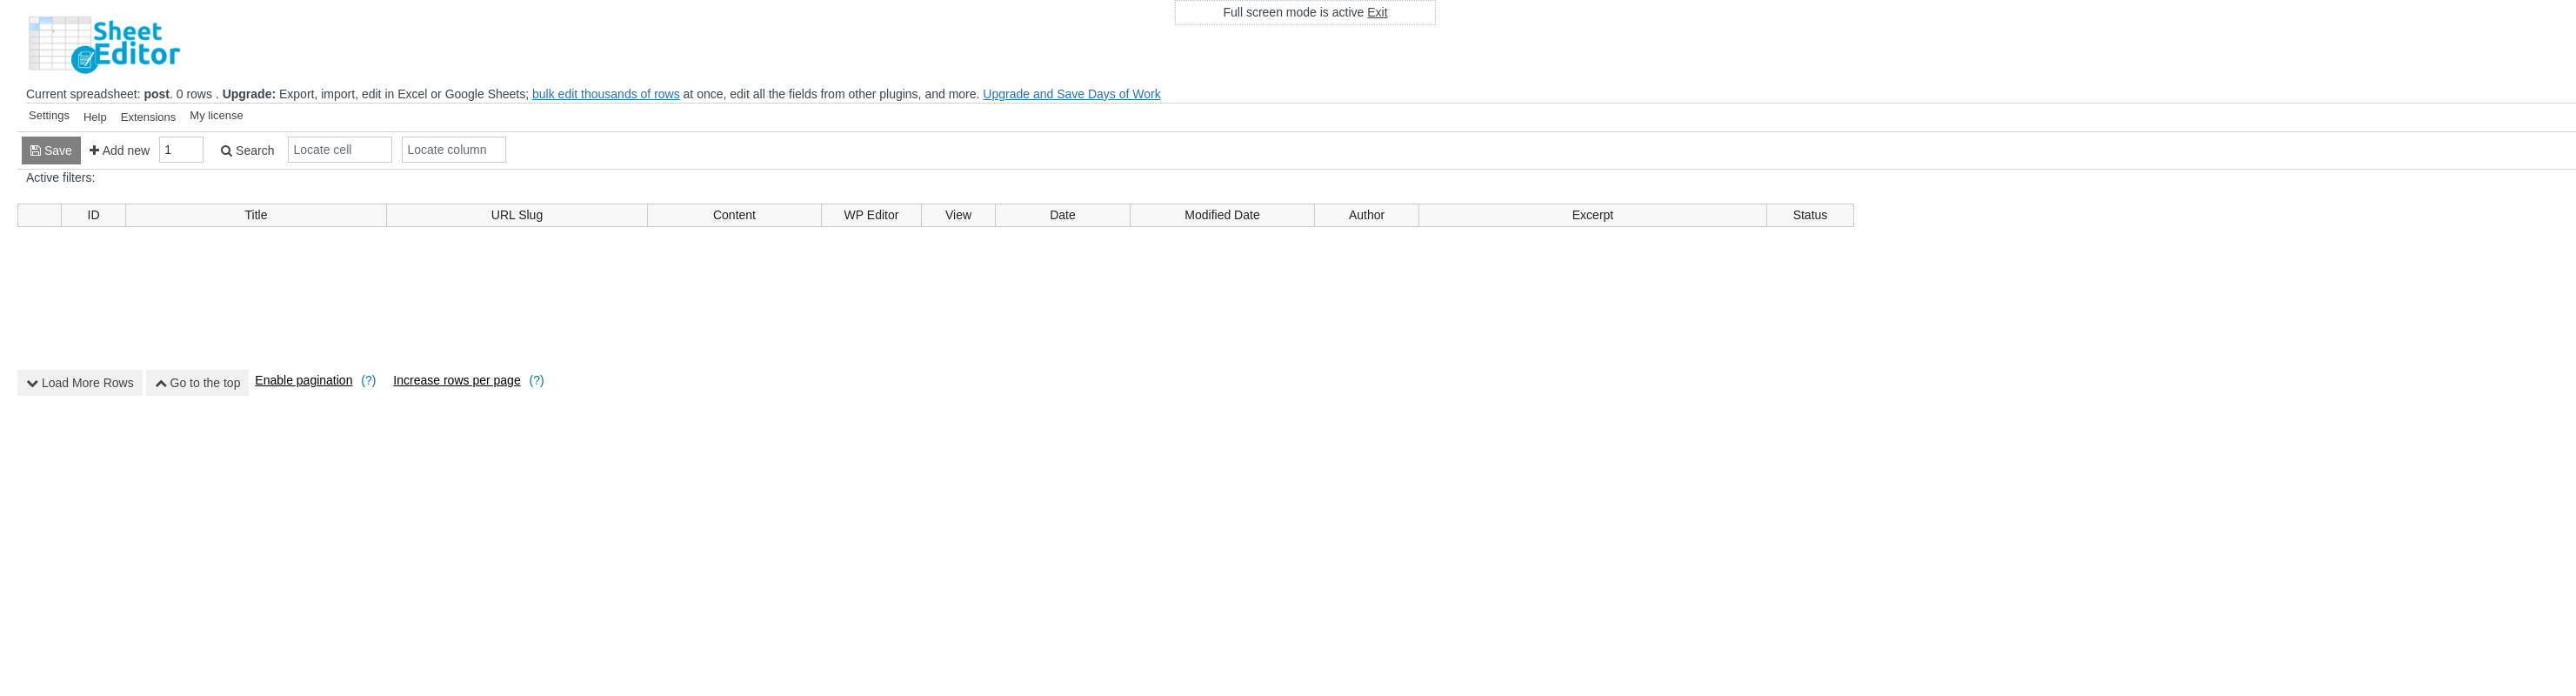Screen dimensions: 2576x696
Task: Click Load More Rows button
Action: (x=80, y=383)
